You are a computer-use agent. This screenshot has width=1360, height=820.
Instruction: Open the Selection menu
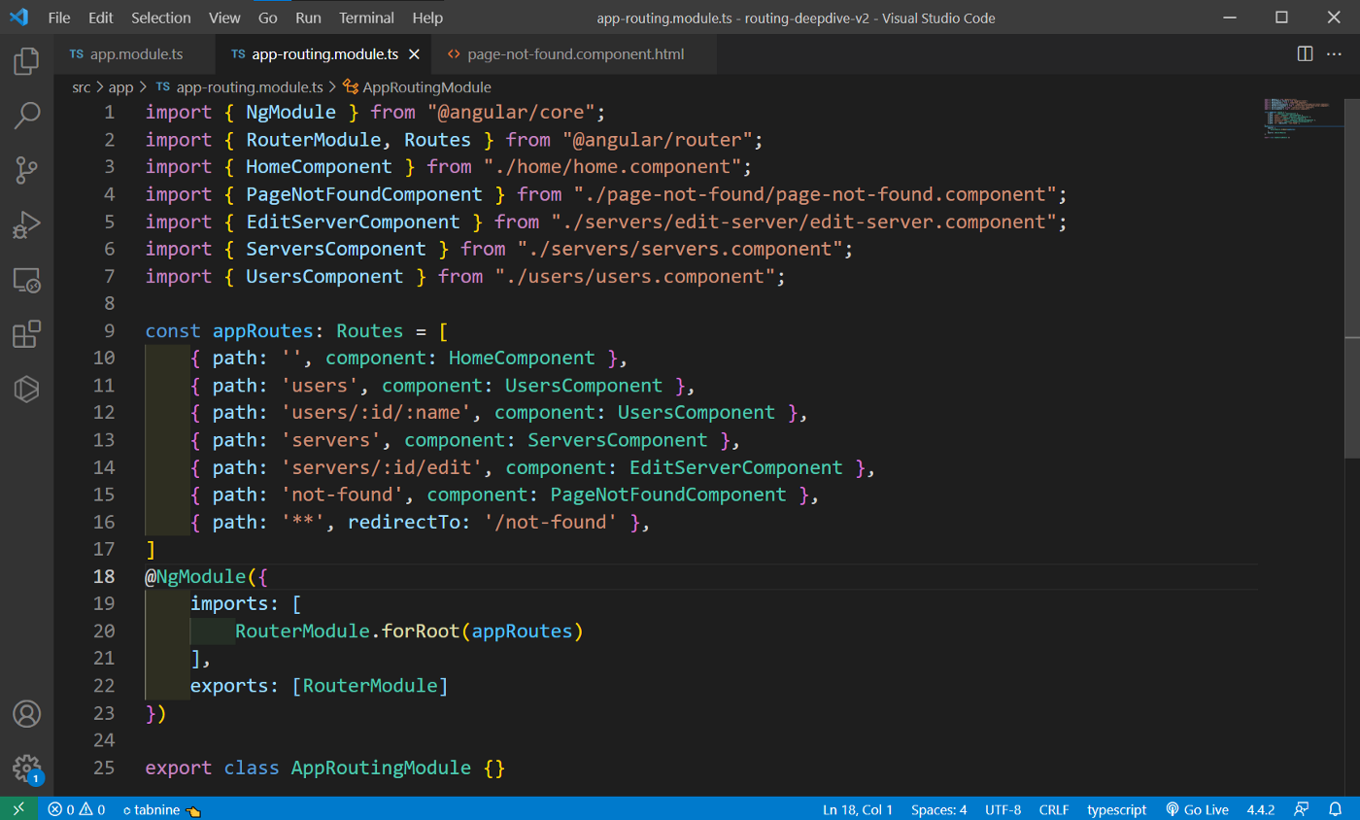pyautogui.click(x=162, y=17)
